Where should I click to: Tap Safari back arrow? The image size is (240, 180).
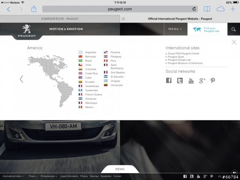9,9
